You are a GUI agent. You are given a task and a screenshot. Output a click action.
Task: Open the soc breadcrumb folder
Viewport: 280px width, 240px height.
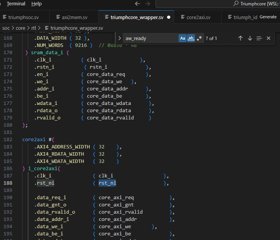pyautogui.click(x=6, y=28)
